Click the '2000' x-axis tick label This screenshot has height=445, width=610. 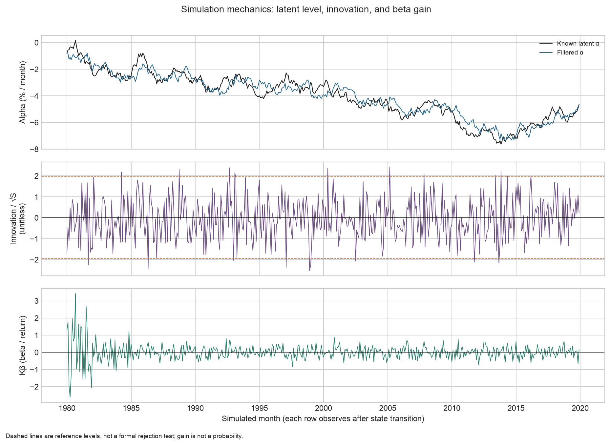click(324, 409)
